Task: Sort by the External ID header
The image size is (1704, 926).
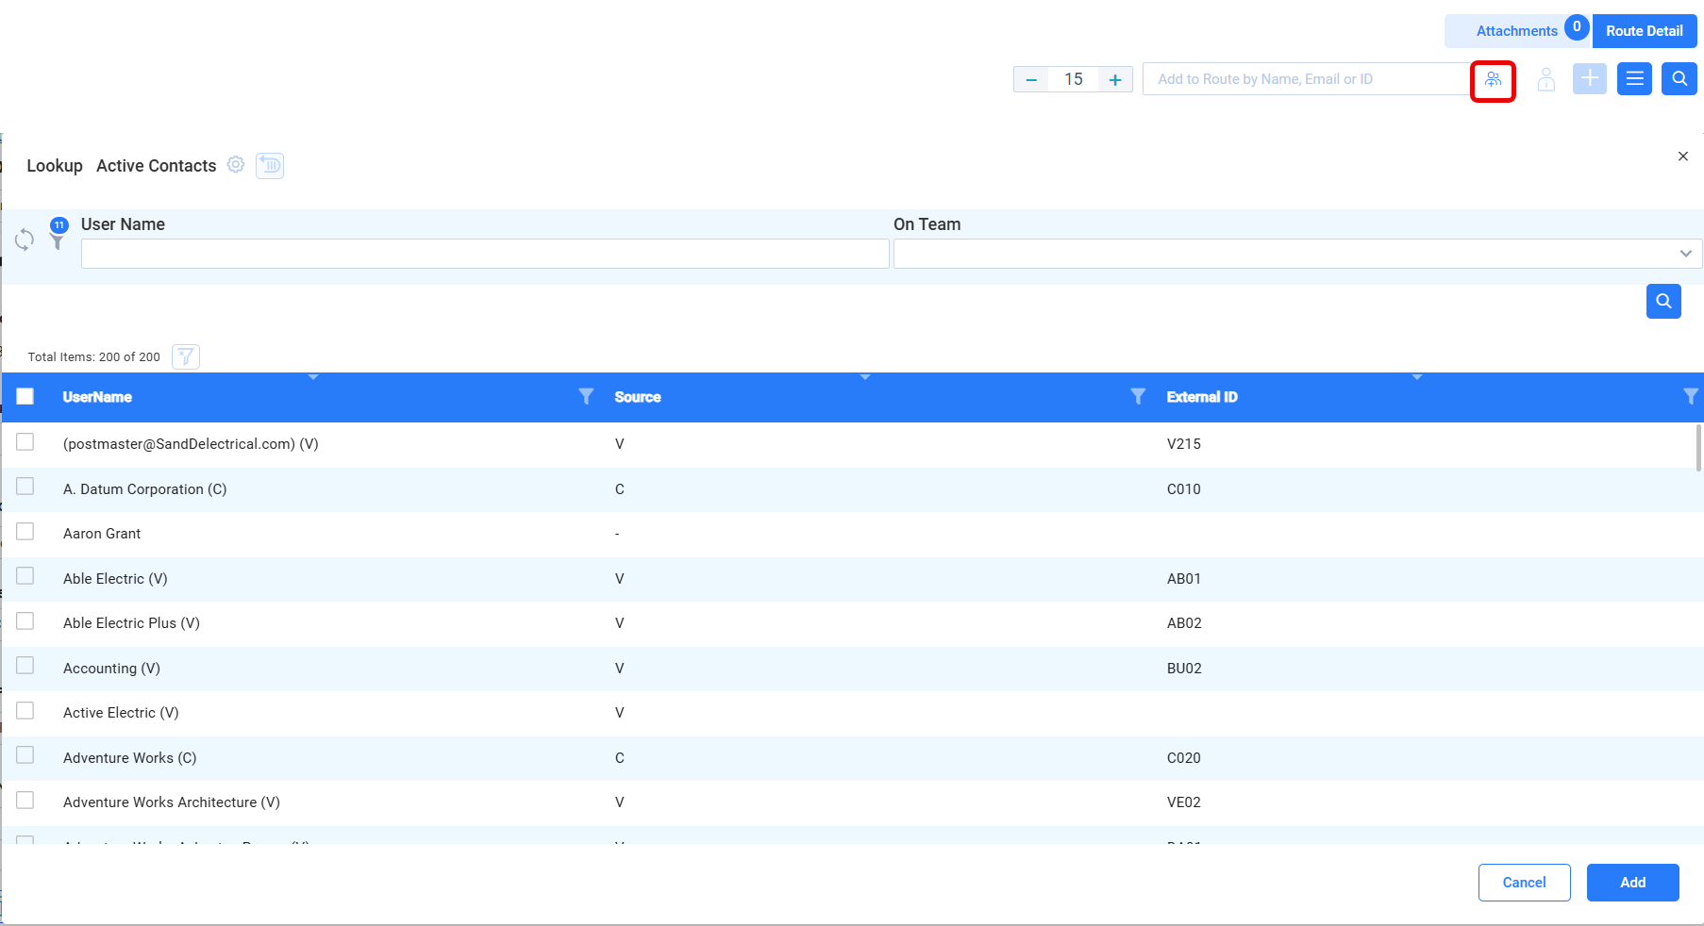Action: (1202, 397)
